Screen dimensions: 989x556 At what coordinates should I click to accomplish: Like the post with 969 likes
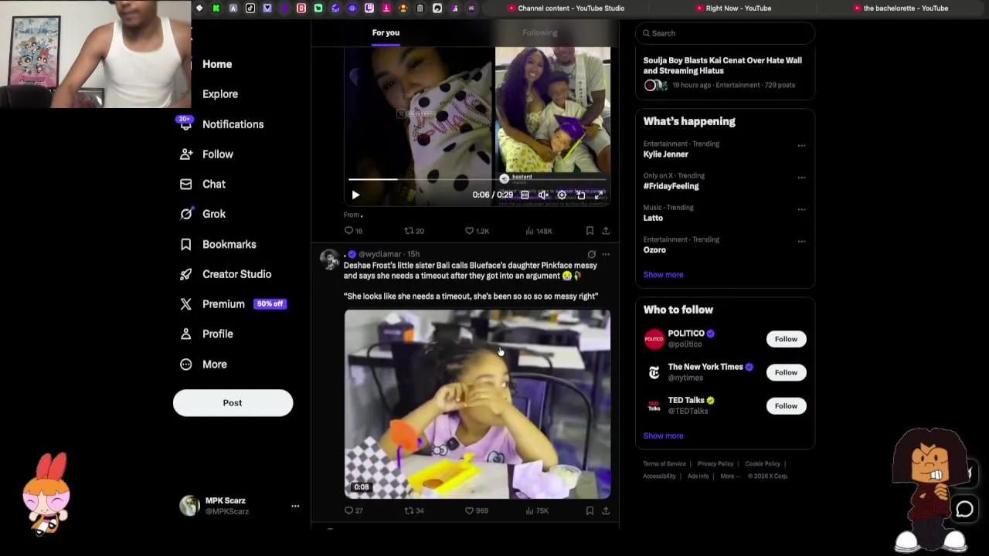pyautogui.click(x=477, y=510)
